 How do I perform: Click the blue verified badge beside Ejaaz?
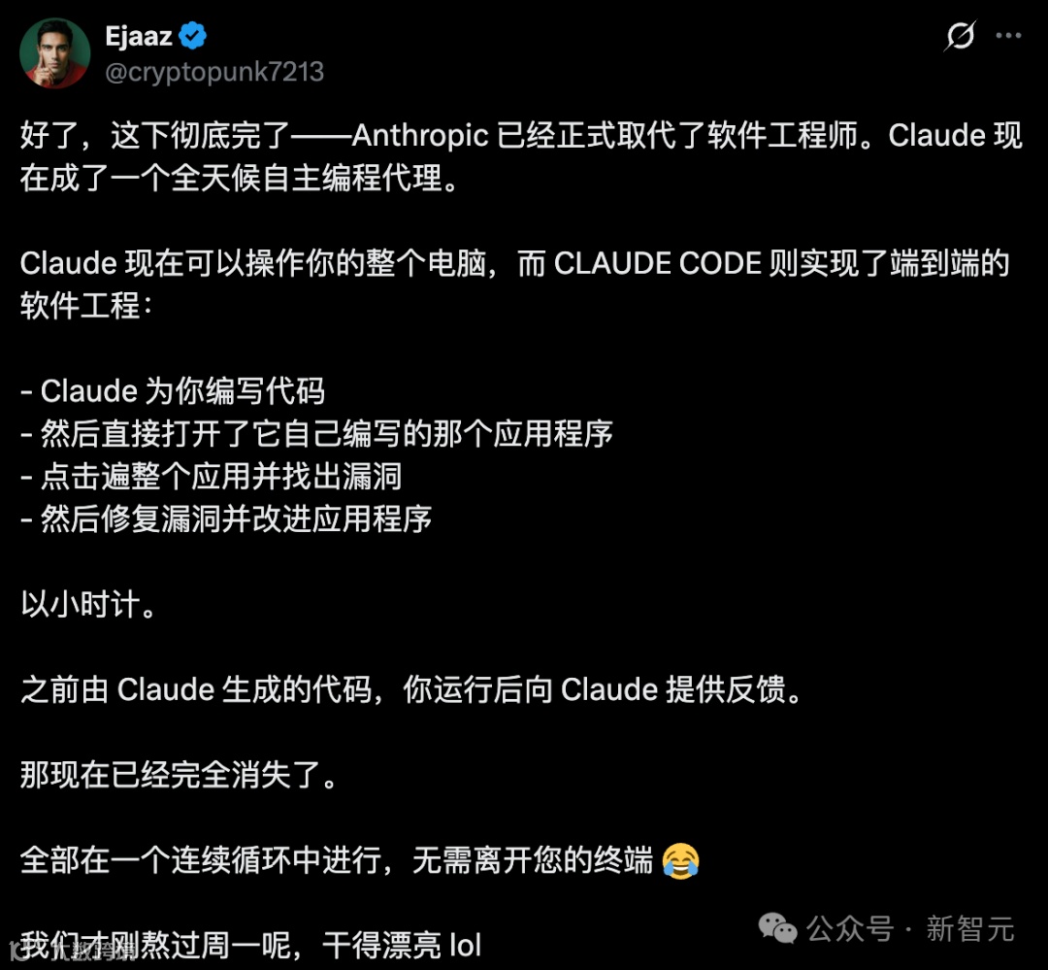pyautogui.click(x=192, y=36)
